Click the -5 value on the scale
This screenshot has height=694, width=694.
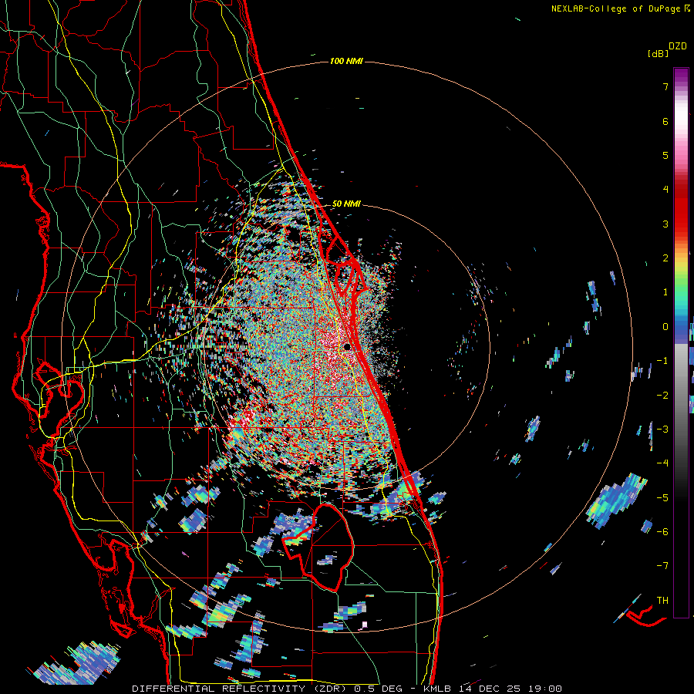click(x=662, y=497)
